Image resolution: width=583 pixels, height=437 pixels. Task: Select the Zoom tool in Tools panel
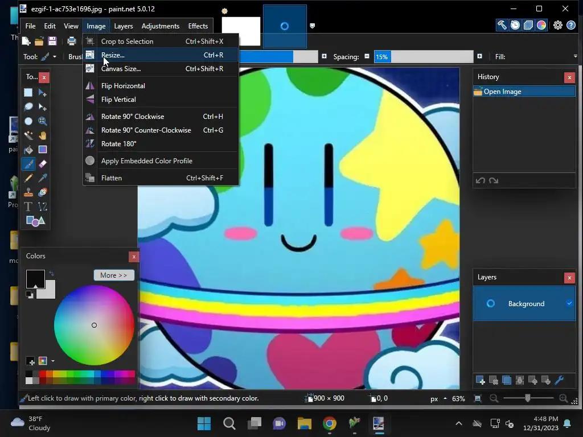coord(42,121)
